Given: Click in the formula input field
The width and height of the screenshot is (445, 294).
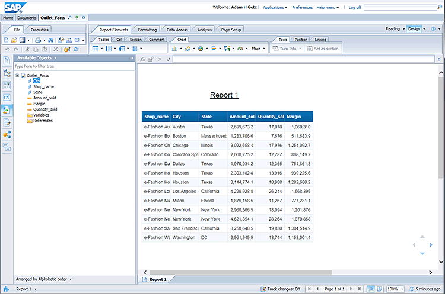Looking at the screenshot, I should coord(303,59).
